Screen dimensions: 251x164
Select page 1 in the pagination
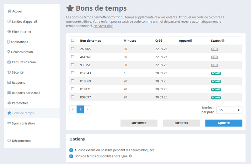[x=80, y=109]
